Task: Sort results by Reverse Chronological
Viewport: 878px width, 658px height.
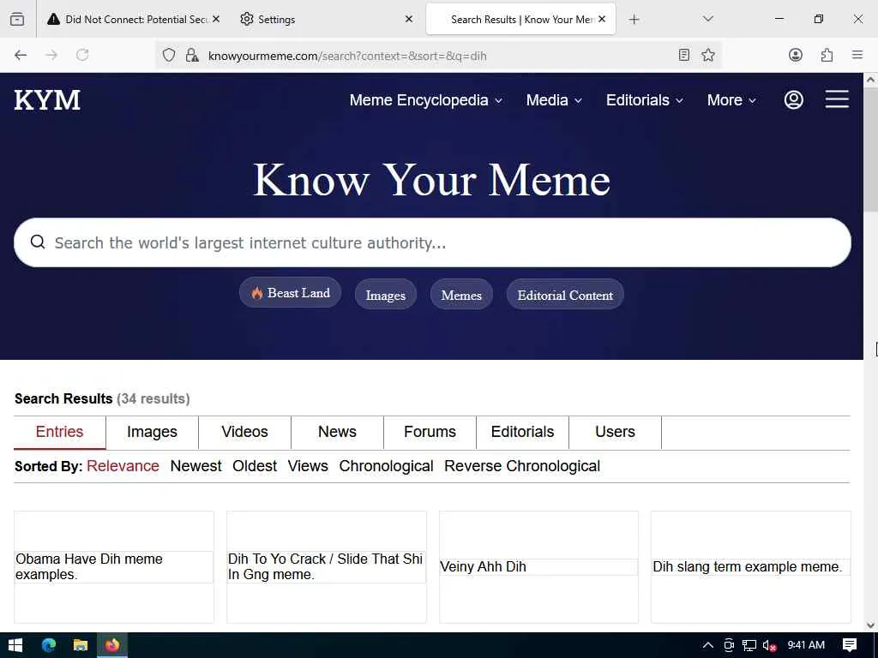Action: pos(522,466)
